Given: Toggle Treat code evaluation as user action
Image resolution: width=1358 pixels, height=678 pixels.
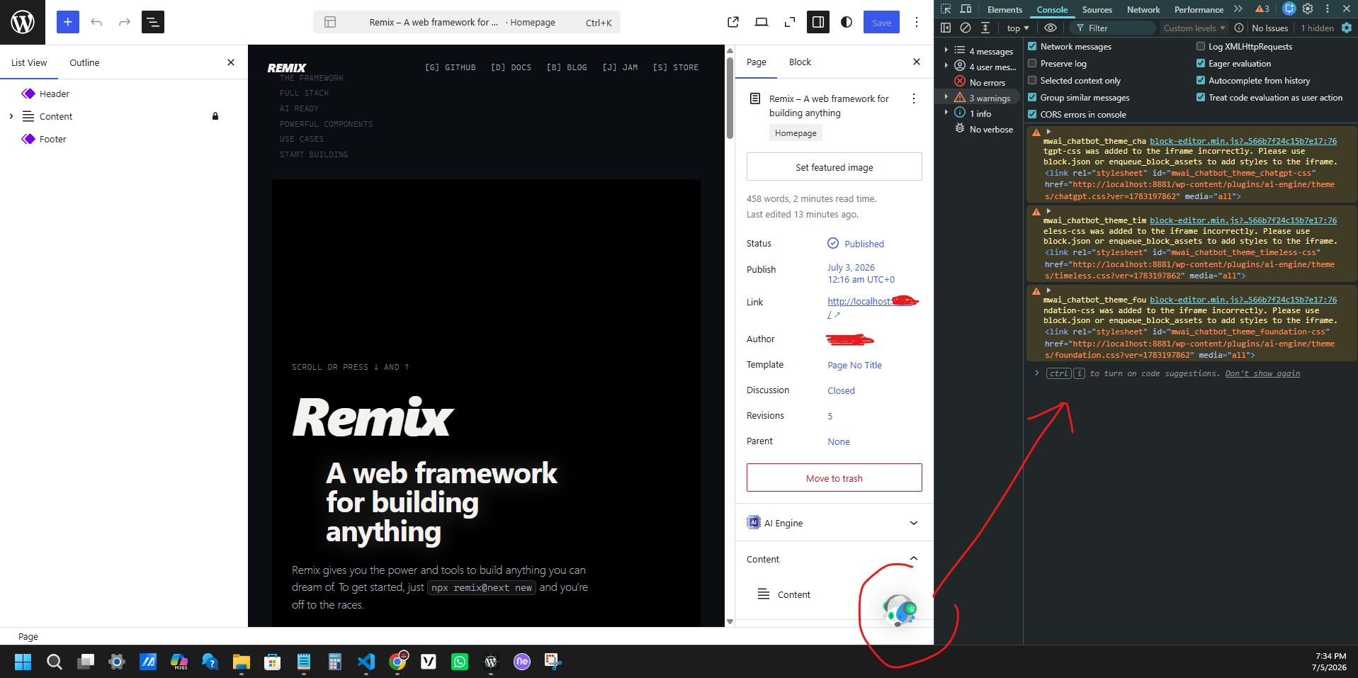Looking at the screenshot, I should pos(1201,98).
